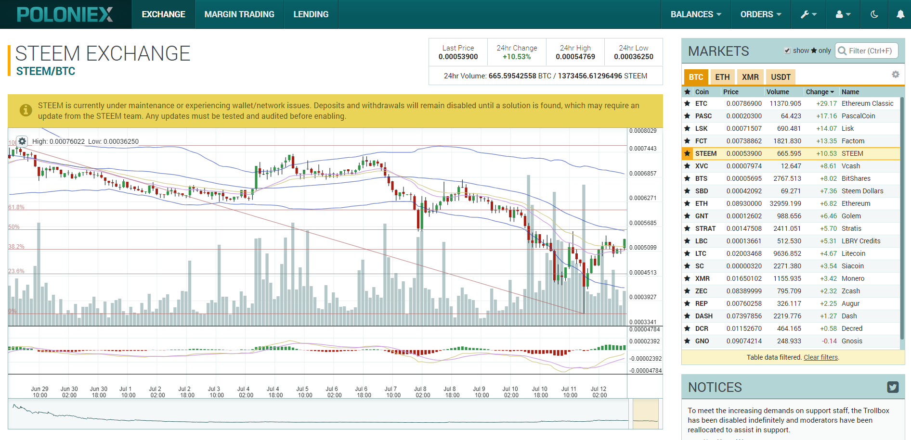Open the Ethereum Classic market
Image resolution: width=911 pixels, height=440 pixels.
tap(791, 103)
